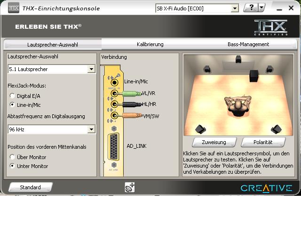Minimize the THX console window
Viewport: 301px width, 241px height.
click(279, 8)
